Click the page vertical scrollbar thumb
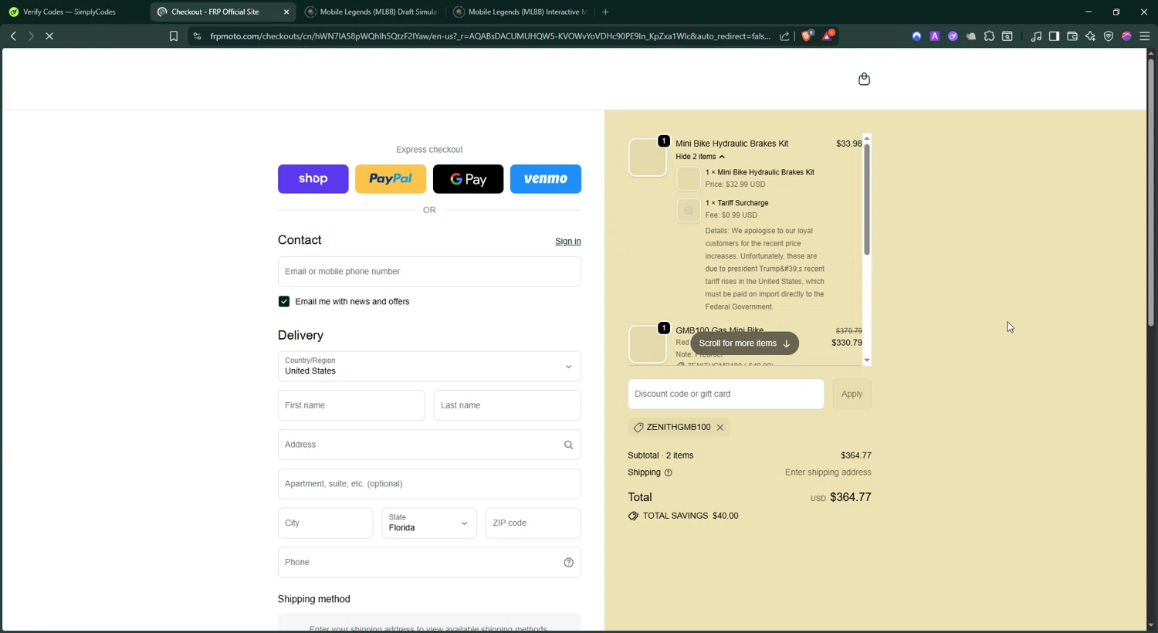 pyautogui.click(x=1151, y=193)
